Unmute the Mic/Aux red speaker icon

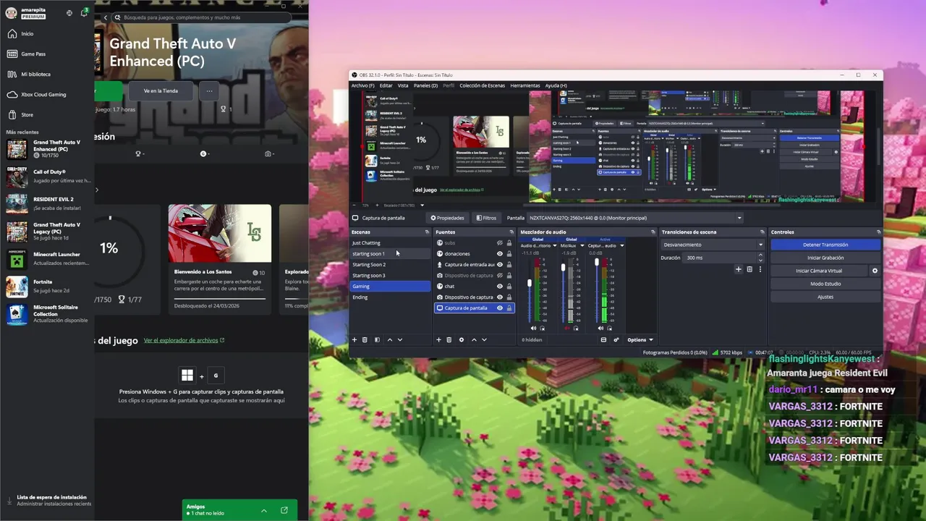click(567, 329)
